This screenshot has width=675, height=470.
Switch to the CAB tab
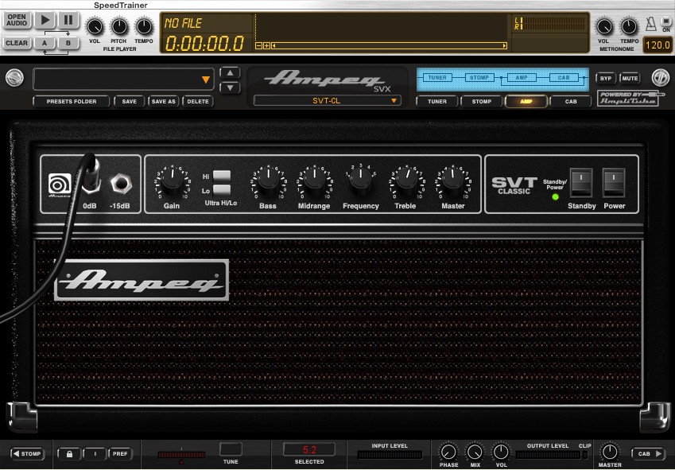click(571, 102)
